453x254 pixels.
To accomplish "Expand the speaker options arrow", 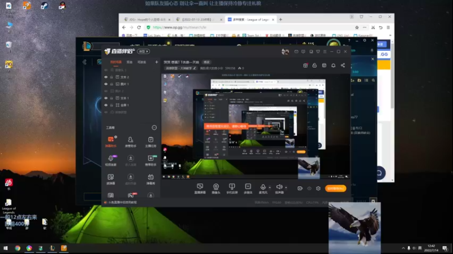I will click(286, 187).
